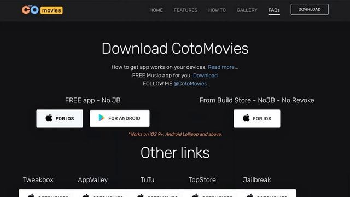Open the HOW TO page
This screenshot has width=350, height=197.
[217, 10]
